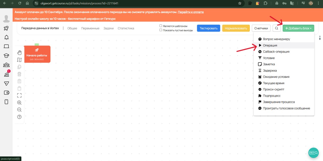
Task: Select the hand pan tool
Action: pyautogui.click(x=19, y=52)
